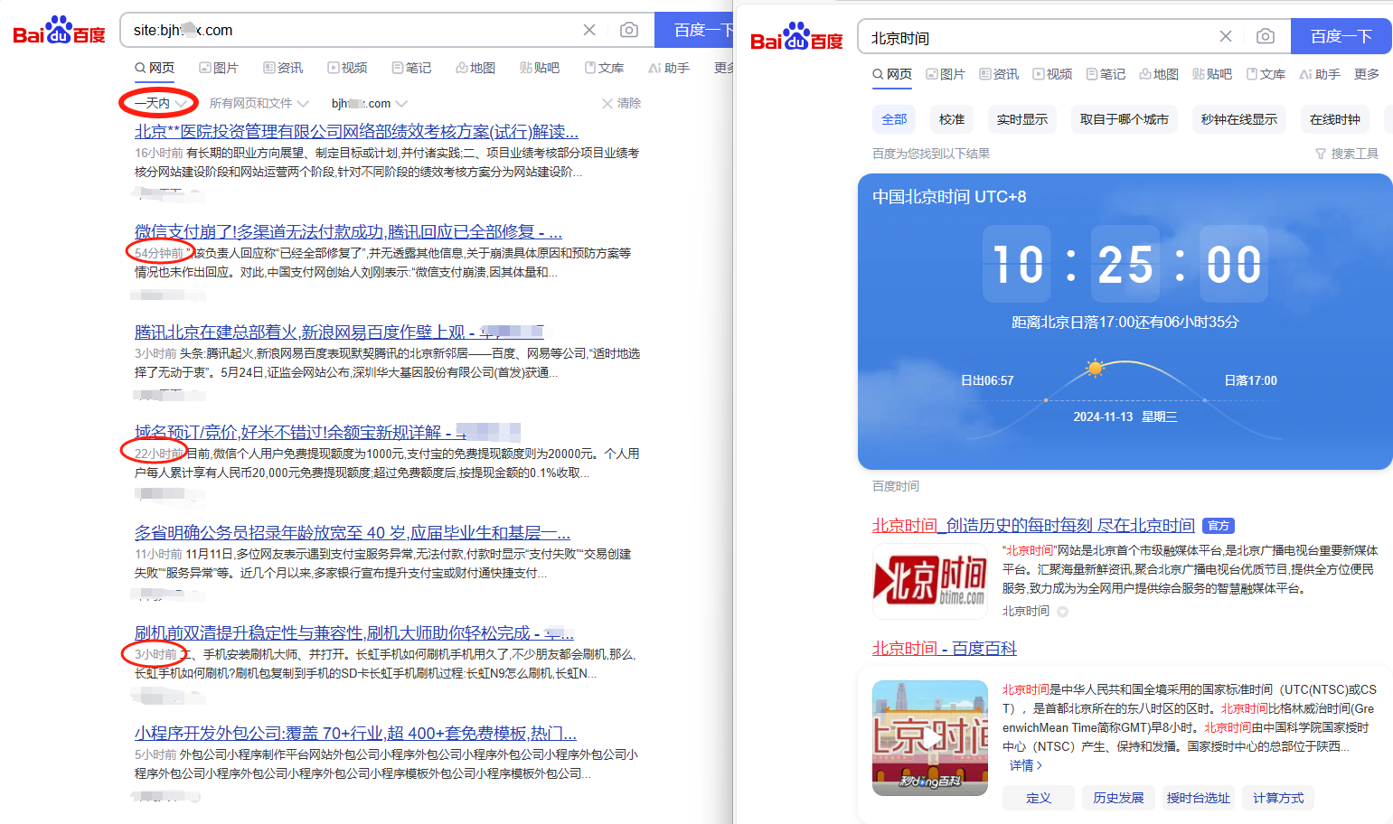Expand 更多 tabs in right window
Image resolution: width=1393 pixels, height=824 pixels.
pyautogui.click(x=1367, y=74)
